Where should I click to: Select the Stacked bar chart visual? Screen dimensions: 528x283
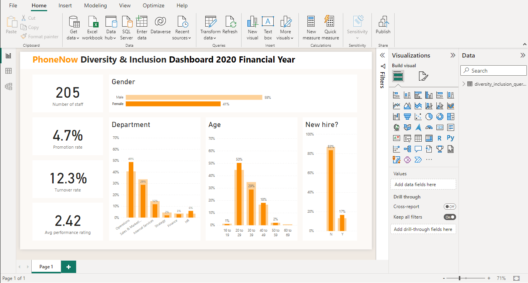396,95
